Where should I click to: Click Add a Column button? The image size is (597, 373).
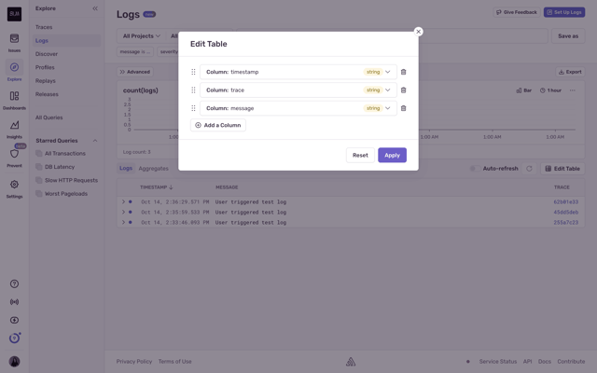click(218, 125)
